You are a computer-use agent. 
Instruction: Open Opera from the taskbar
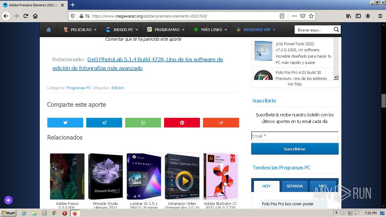(65, 213)
